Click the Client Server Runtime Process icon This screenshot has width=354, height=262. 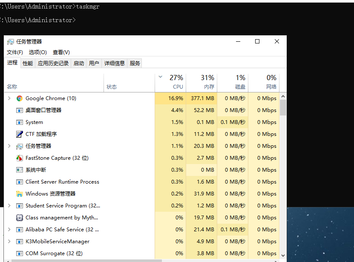(x=20, y=182)
